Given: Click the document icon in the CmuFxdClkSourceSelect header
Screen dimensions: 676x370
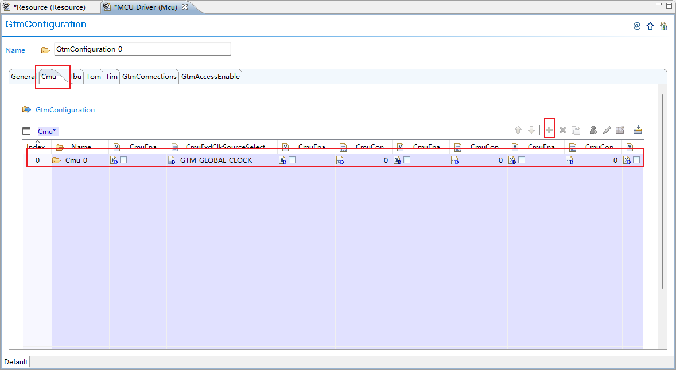Looking at the screenshot, I should tap(174, 147).
